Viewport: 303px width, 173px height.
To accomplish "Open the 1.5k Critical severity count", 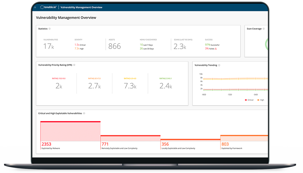I will (80, 45).
